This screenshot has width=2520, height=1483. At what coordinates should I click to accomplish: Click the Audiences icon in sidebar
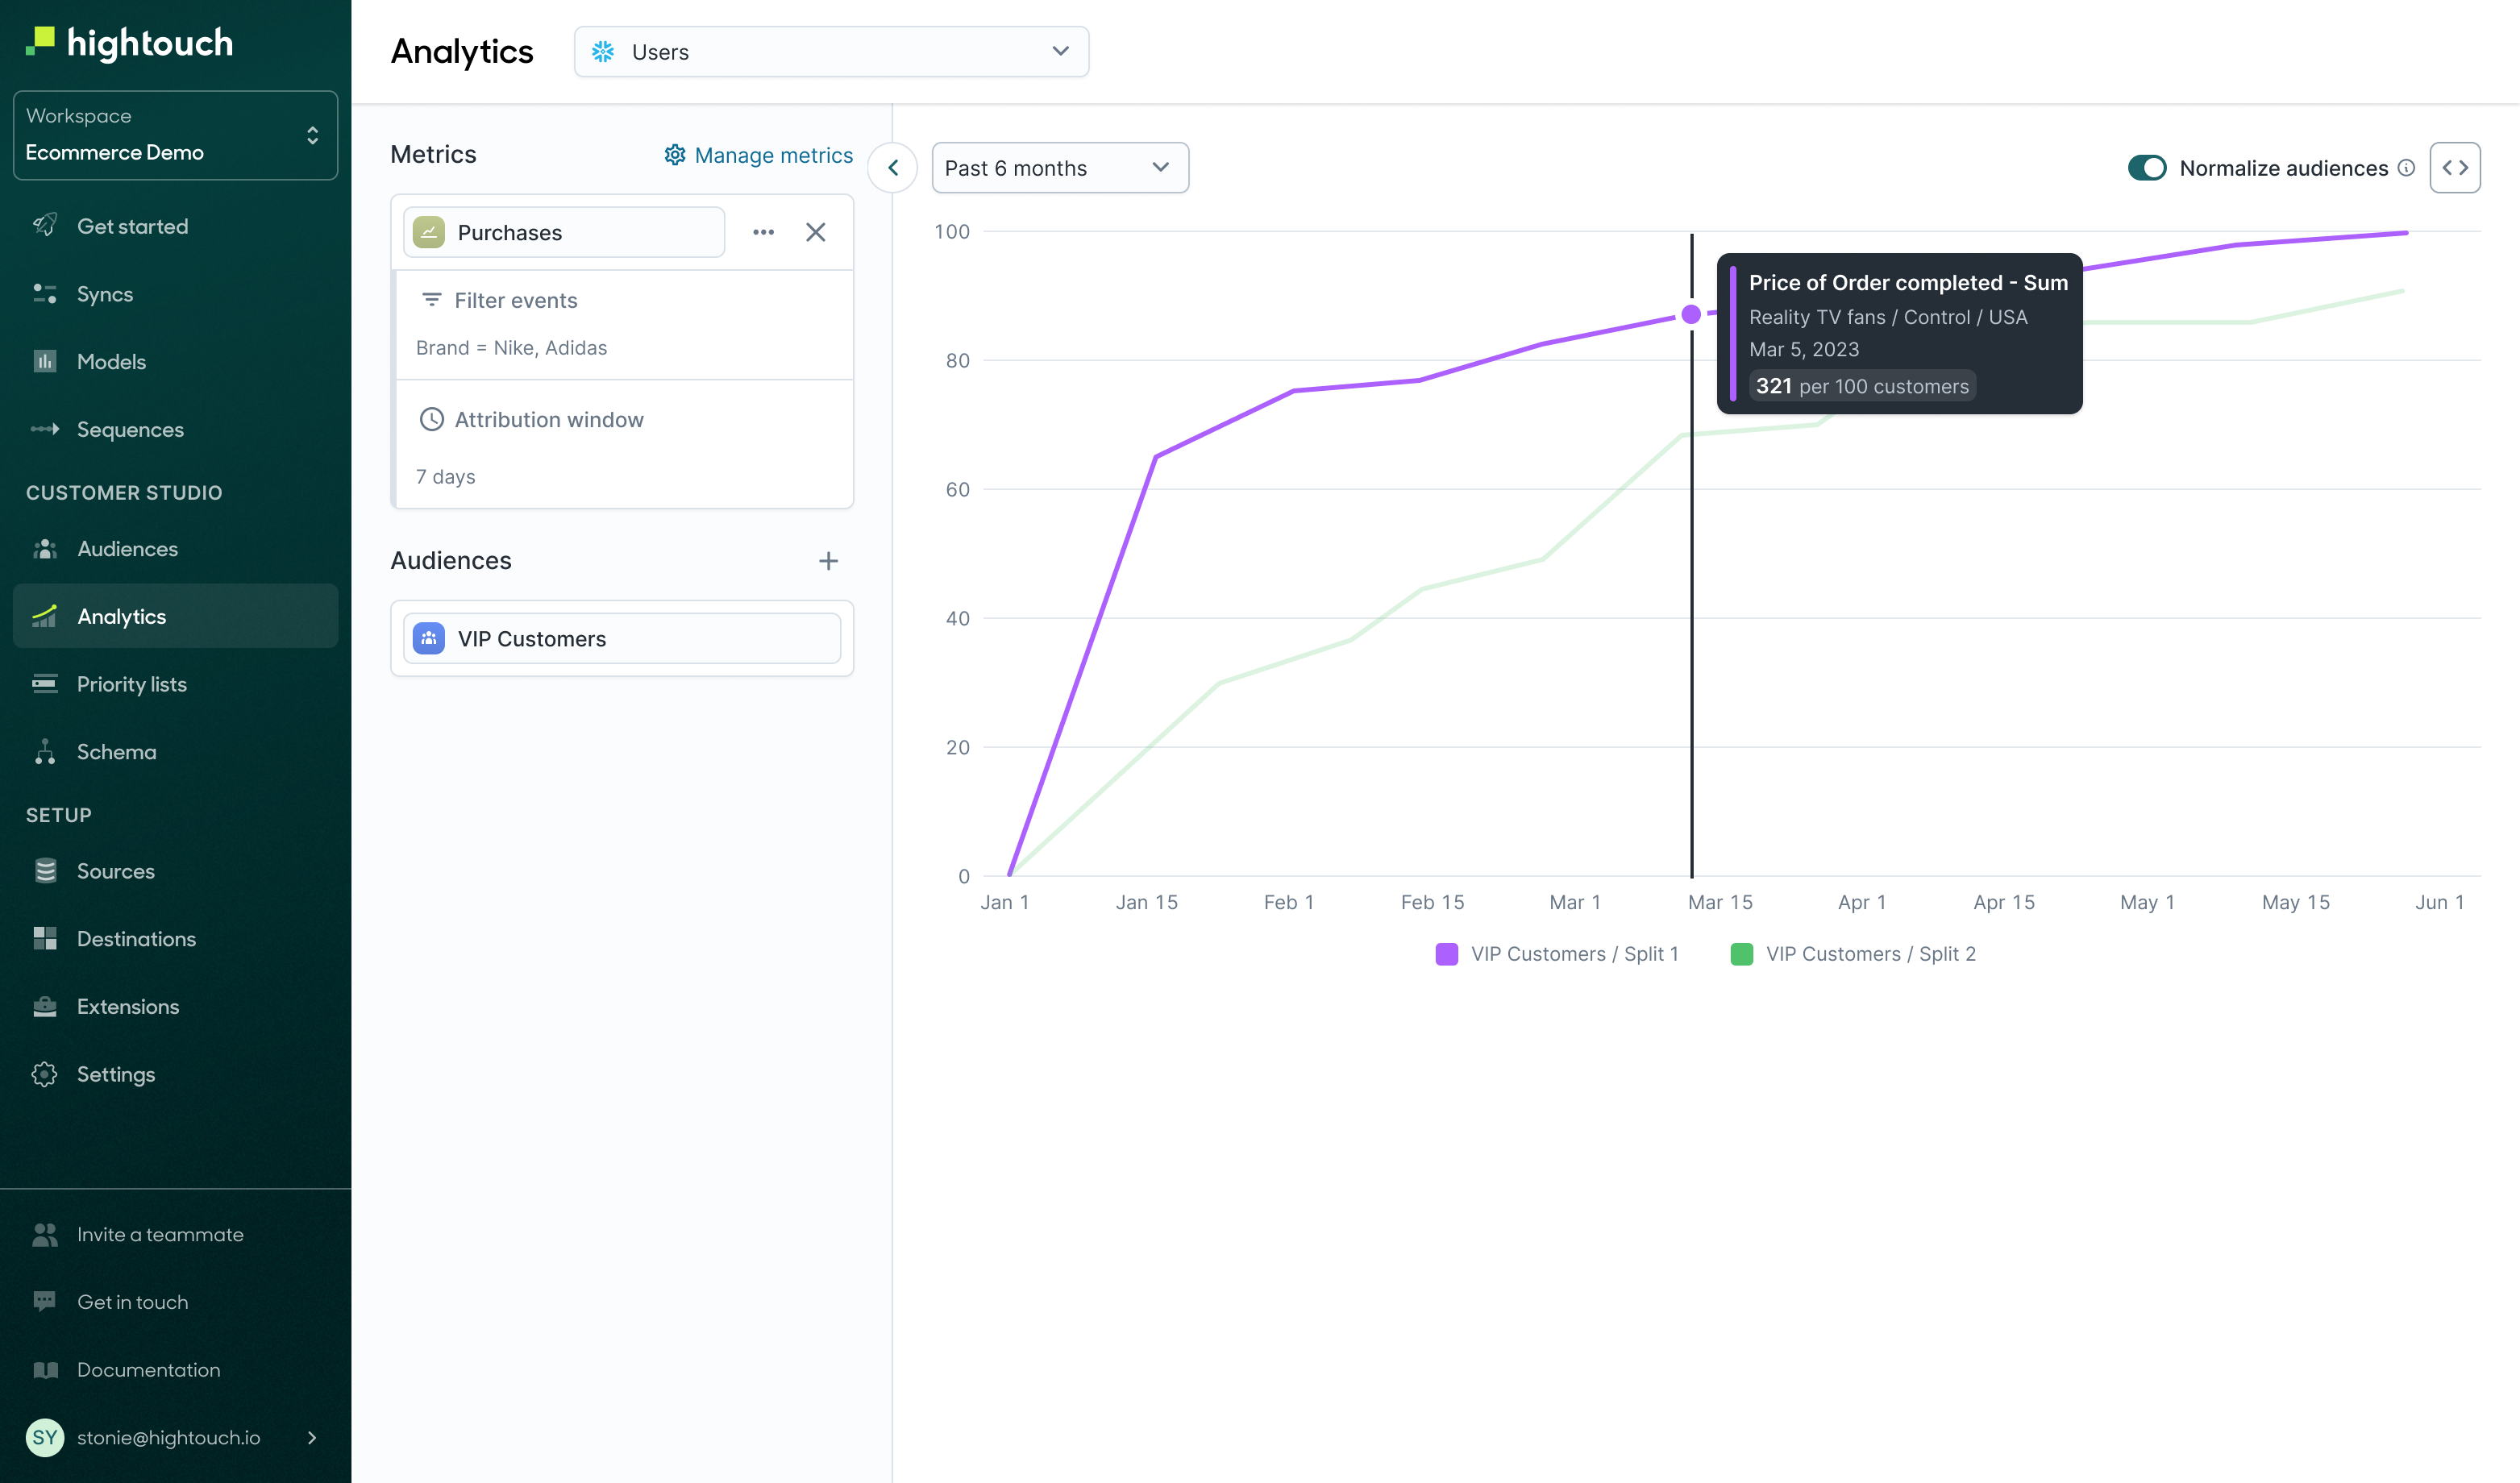[48, 547]
